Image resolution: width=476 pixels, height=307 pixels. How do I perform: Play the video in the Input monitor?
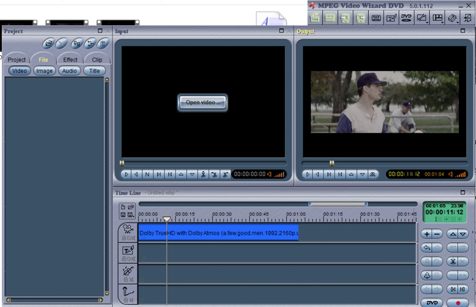127,174
